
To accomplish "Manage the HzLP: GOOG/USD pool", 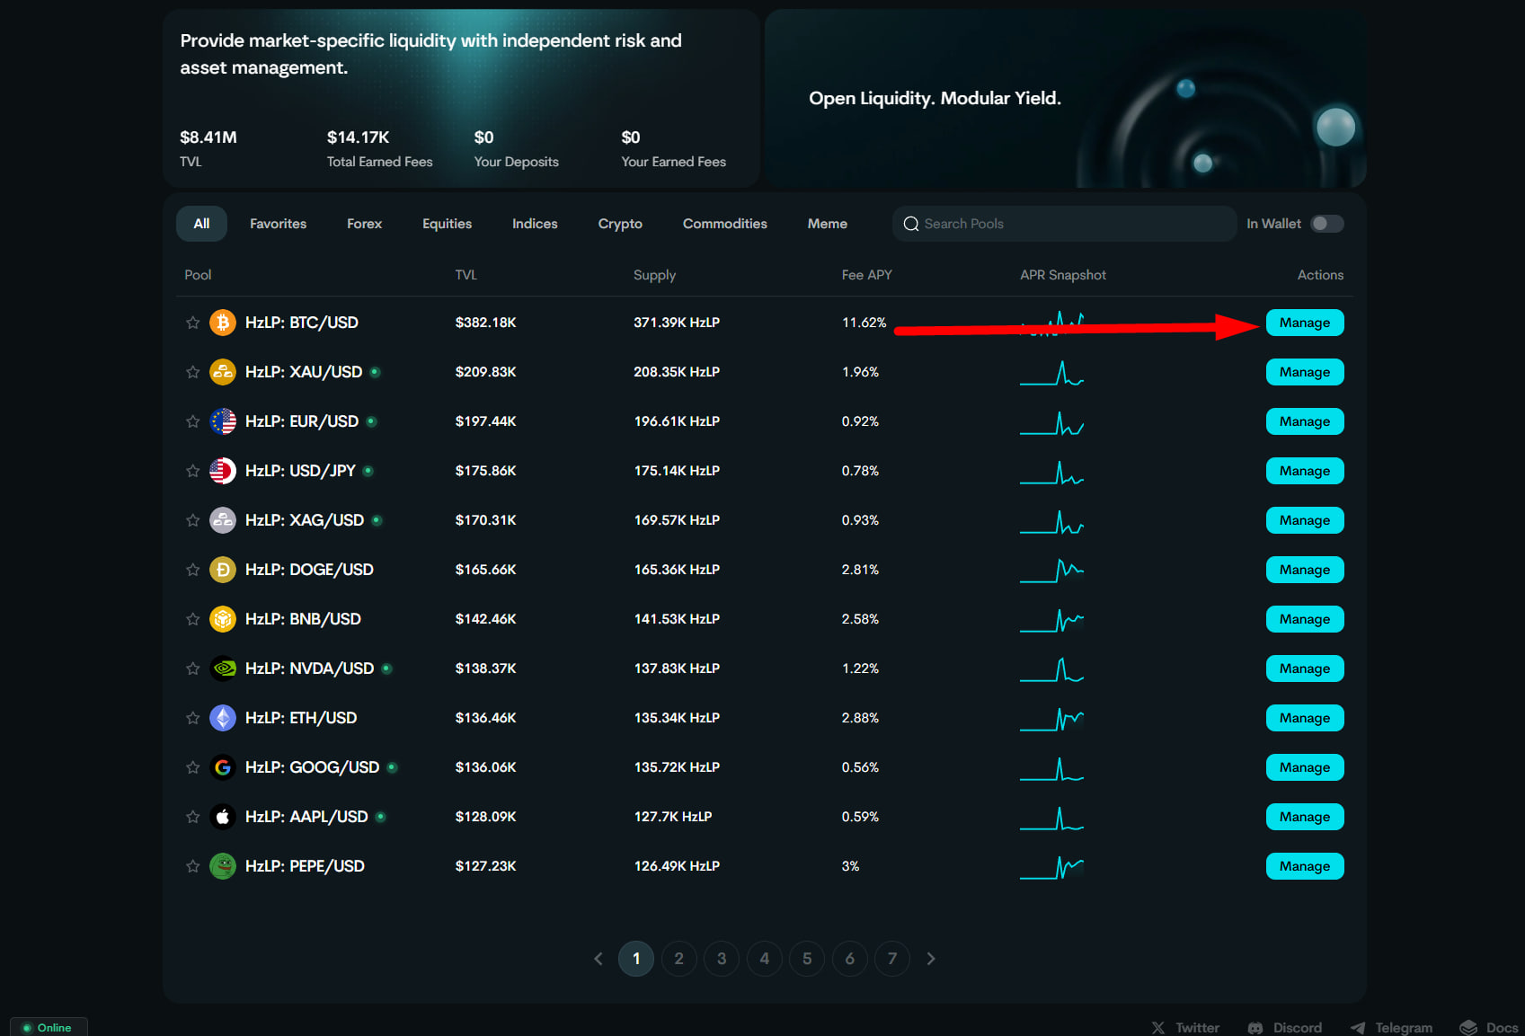I will pyautogui.click(x=1305, y=767).
